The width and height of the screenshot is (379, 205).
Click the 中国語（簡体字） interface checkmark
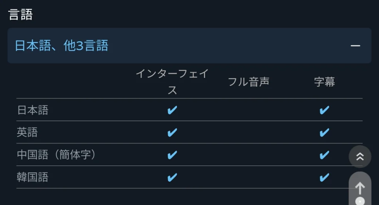(x=172, y=155)
